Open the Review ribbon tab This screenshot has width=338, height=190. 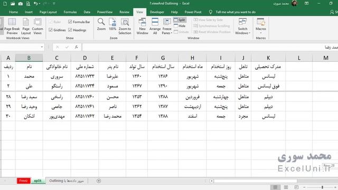125,12
